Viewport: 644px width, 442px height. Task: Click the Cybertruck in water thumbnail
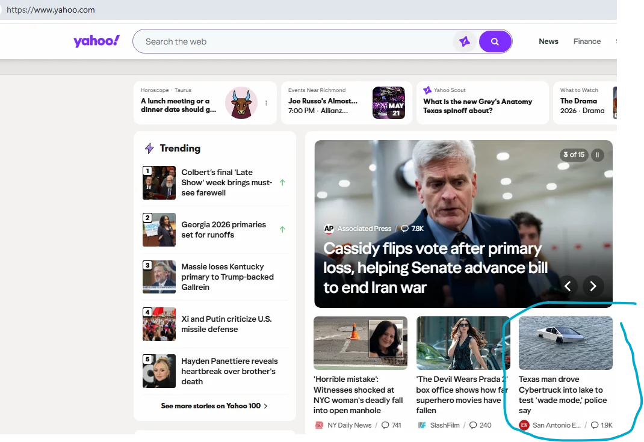pos(566,343)
